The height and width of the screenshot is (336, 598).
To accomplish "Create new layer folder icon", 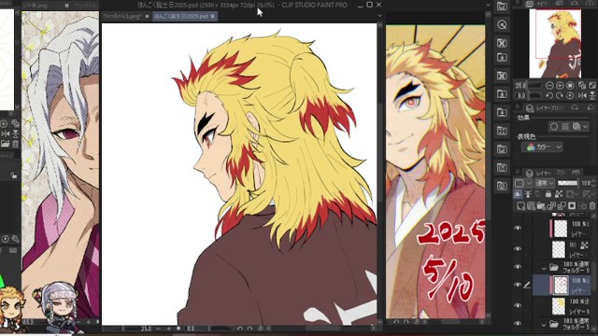I will 541,206.
